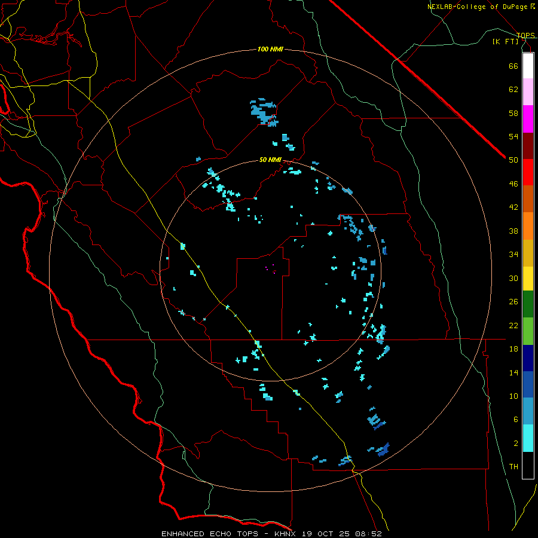Click the light green legend swatch
Image resolution: width=538 pixels, height=538 pixels.
point(528,331)
